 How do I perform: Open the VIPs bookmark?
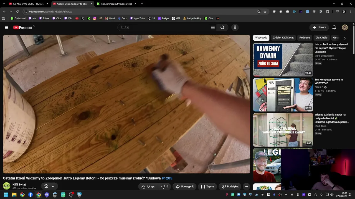(x=68, y=19)
